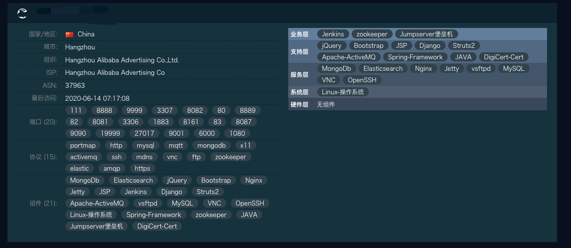Viewport: 571px width, 248px height.
Task: Click port tag 83
Action: (217, 122)
